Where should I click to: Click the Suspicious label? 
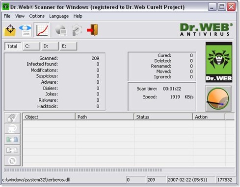pyautogui.click(x=47, y=76)
